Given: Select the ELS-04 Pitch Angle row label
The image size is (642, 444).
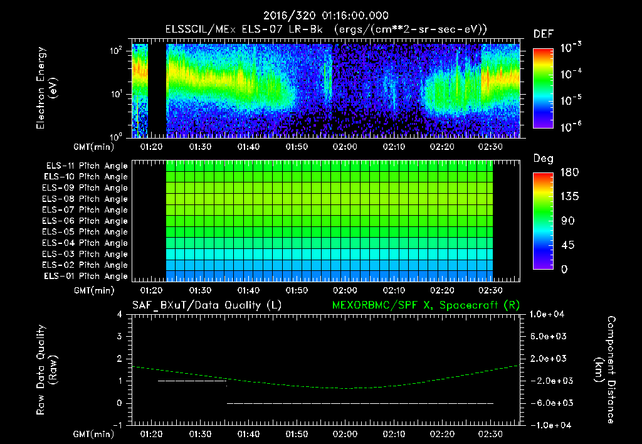Looking at the screenshot, I should click(x=85, y=243).
